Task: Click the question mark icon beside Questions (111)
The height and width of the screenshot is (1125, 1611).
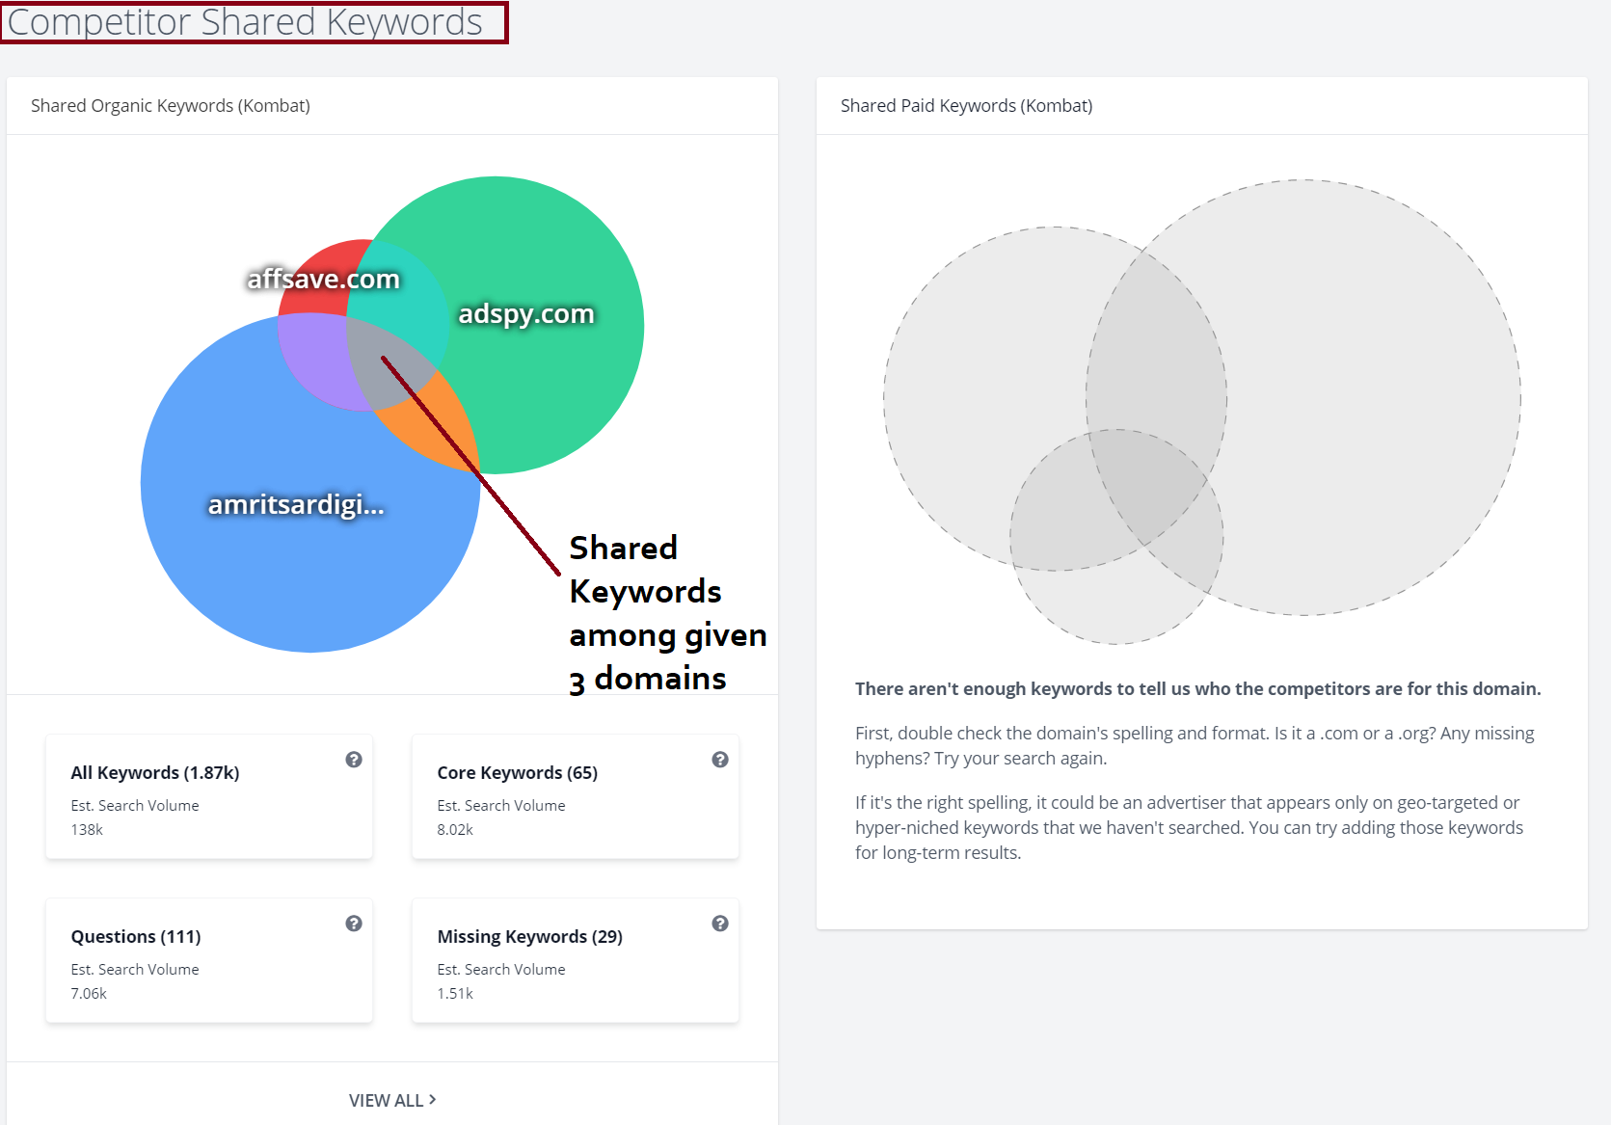Action: tap(354, 924)
